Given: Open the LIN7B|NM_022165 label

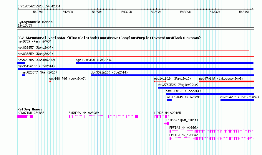Looking at the screenshot, I should click(x=168, y=113).
